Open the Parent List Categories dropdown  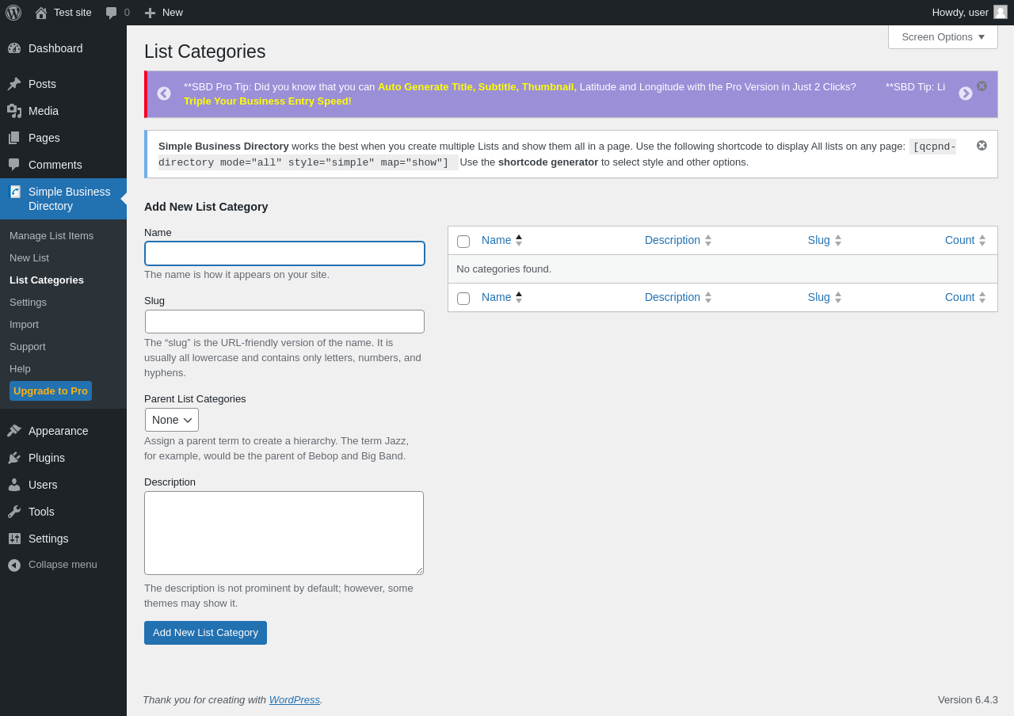pyautogui.click(x=172, y=420)
